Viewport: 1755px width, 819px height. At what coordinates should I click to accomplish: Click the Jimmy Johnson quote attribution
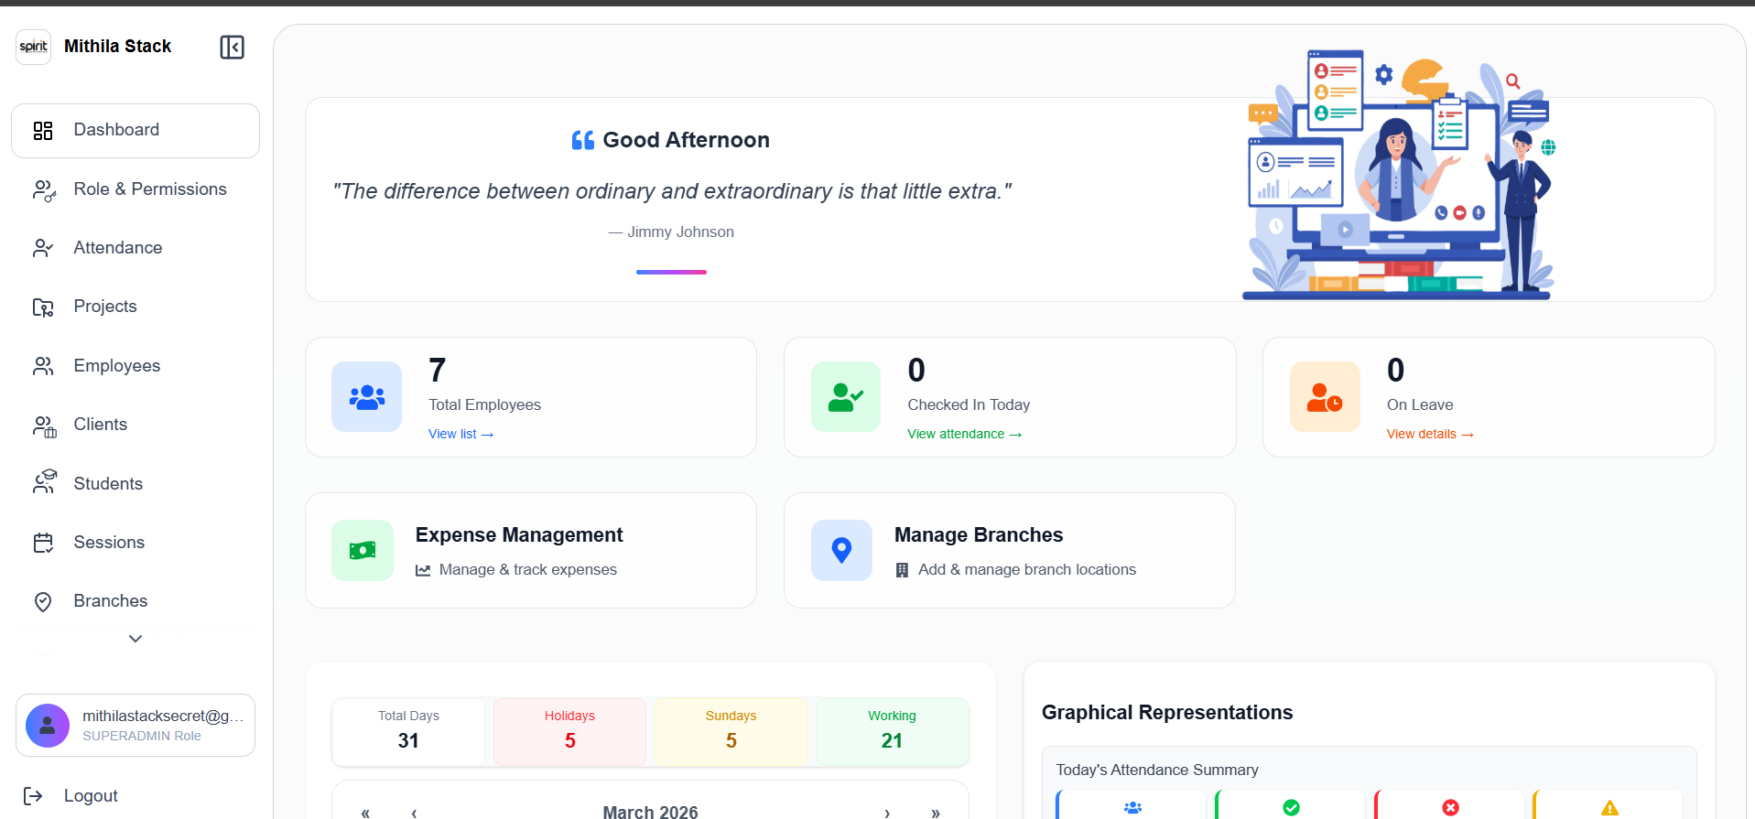671,232
